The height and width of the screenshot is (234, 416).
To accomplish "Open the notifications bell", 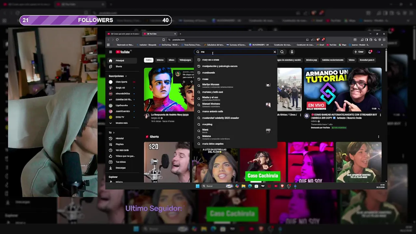I will (x=370, y=52).
